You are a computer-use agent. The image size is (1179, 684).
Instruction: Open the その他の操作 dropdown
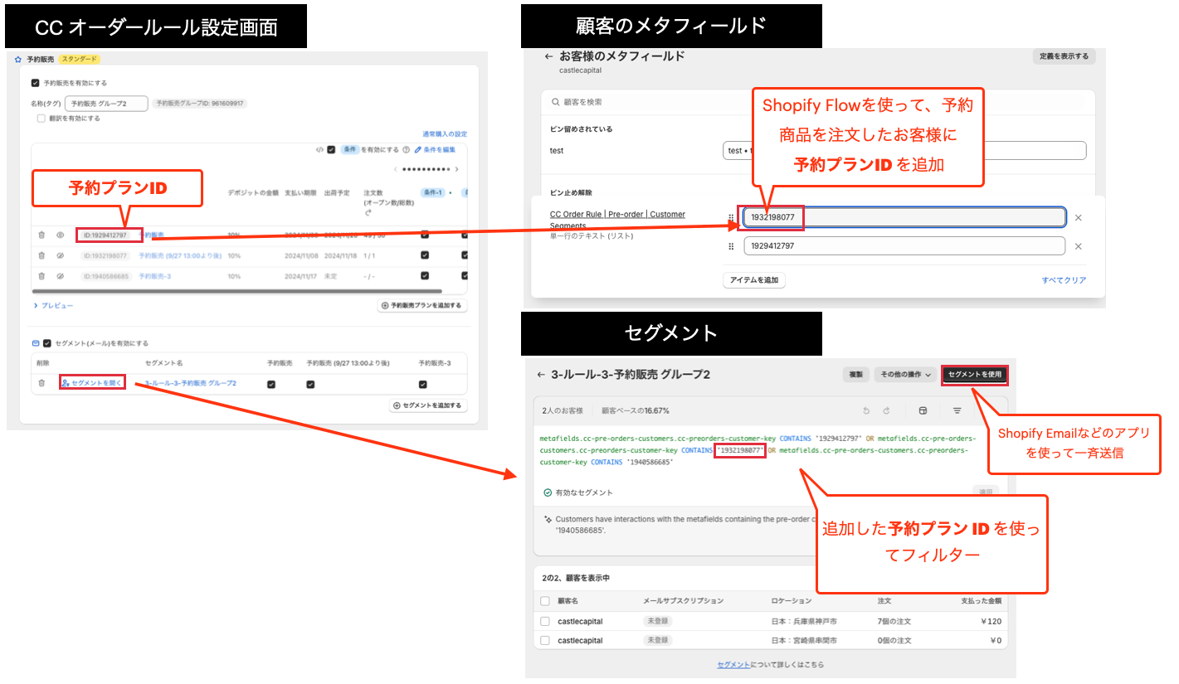coord(905,375)
